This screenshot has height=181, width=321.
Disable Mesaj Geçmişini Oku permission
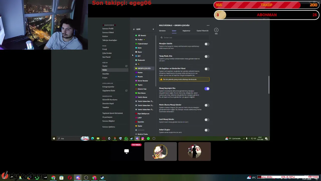point(207,88)
